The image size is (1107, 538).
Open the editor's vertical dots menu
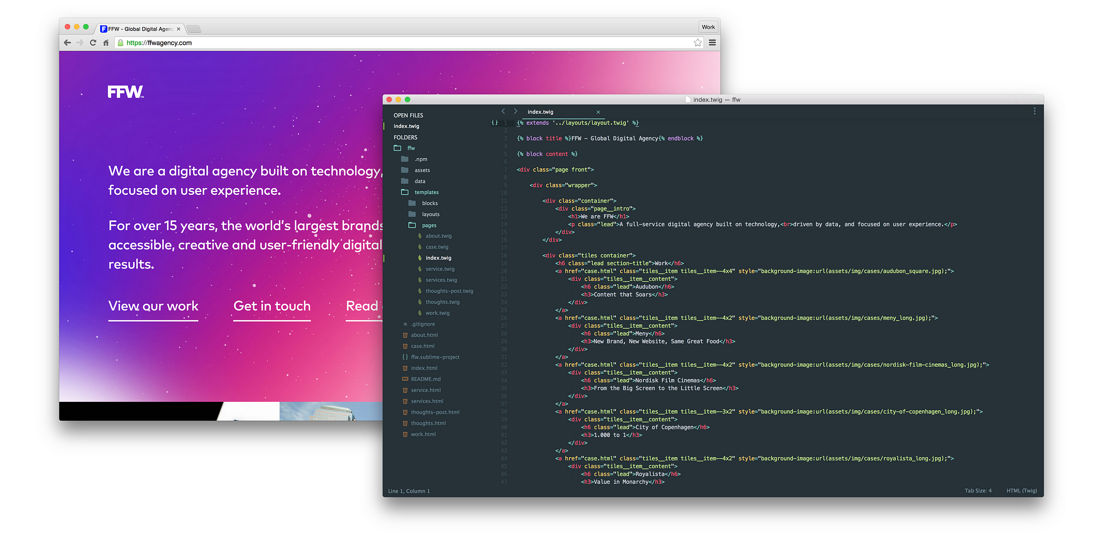point(1034,111)
